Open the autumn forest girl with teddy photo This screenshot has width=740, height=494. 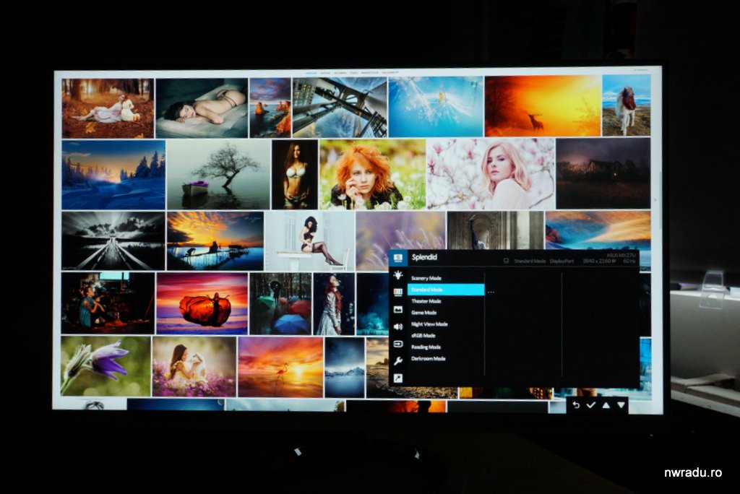[x=108, y=108]
